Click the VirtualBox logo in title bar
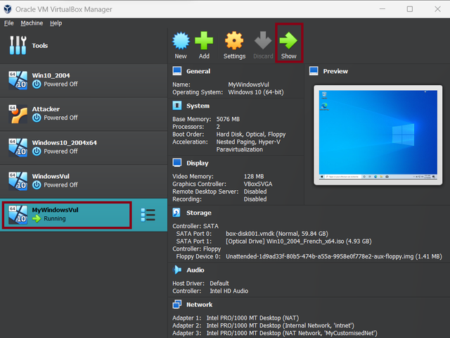450x338 pixels. click(8, 9)
